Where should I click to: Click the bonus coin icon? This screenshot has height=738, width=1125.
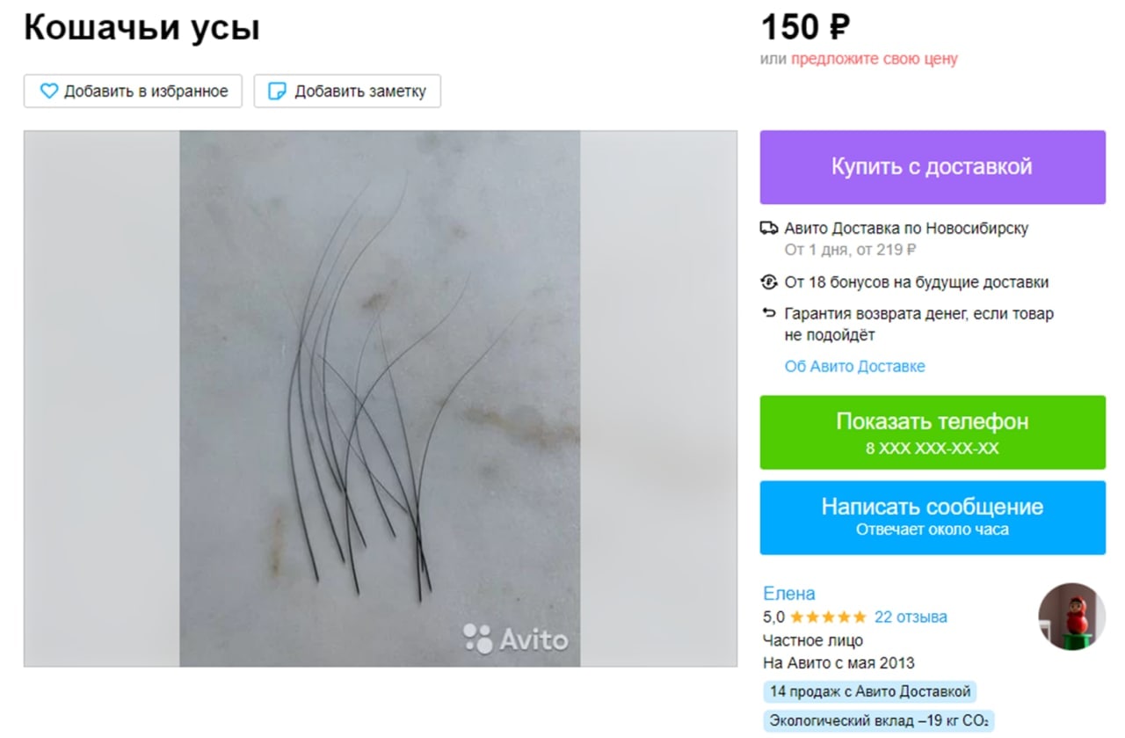769,282
